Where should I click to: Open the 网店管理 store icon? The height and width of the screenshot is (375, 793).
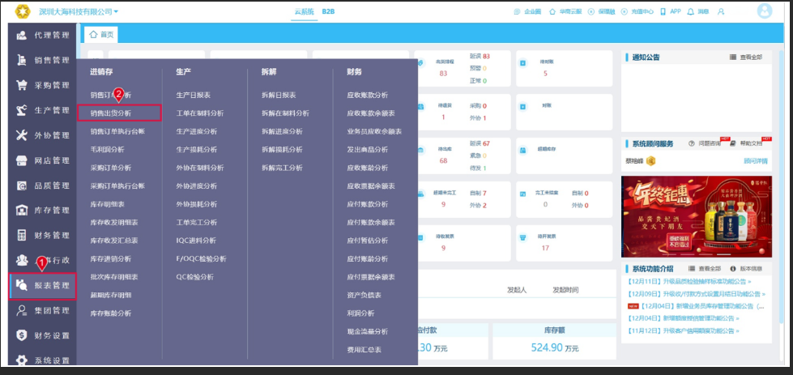pyautogui.click(x=22, y=160)
